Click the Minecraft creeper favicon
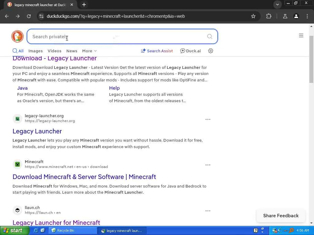314x235 pixels. pos(17,164)
